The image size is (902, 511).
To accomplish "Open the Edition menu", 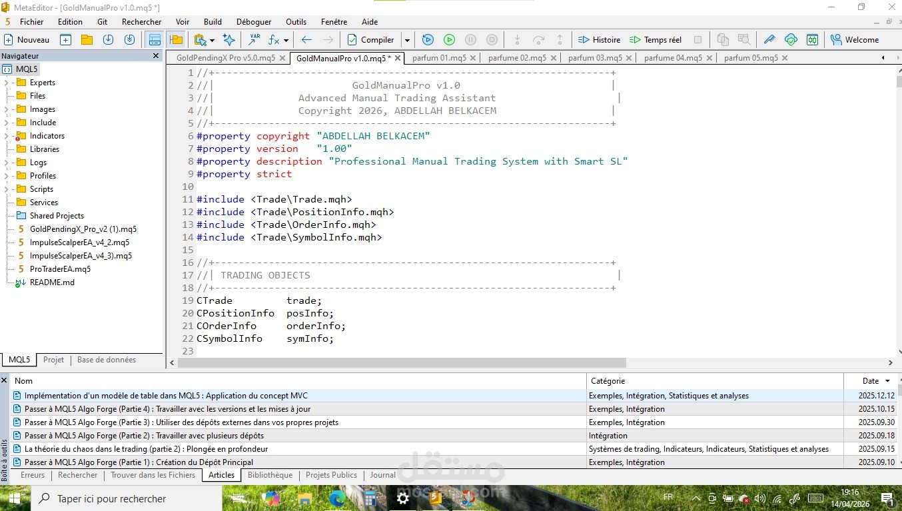I will coord(70,22).
